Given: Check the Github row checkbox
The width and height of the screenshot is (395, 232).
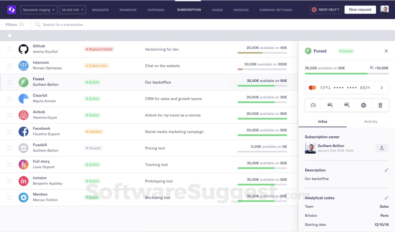Looking at the screenshot, I should [x=10, y=49].
